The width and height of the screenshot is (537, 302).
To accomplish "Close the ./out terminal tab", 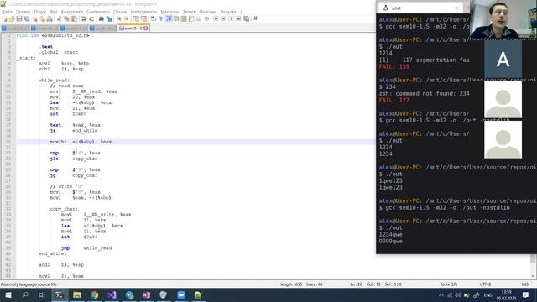I will point(456,8).
